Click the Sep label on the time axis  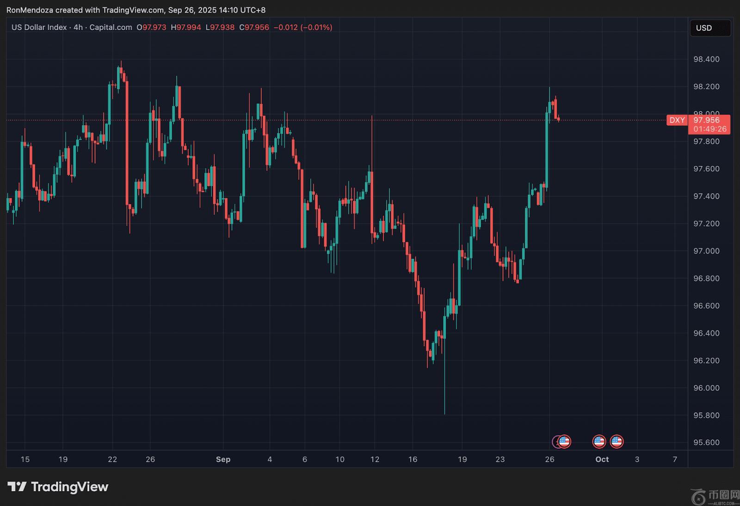point(223,459)
